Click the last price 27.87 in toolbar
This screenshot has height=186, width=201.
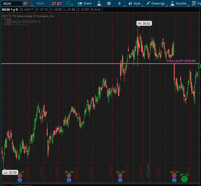[x=57, y=4]
